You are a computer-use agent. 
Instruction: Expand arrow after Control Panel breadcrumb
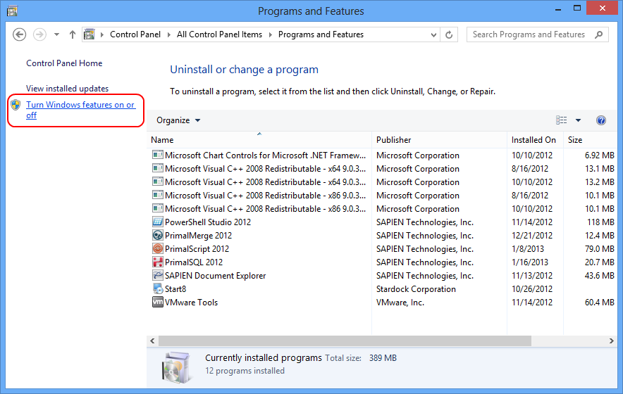pyautogui.click(x=169, y=35)
